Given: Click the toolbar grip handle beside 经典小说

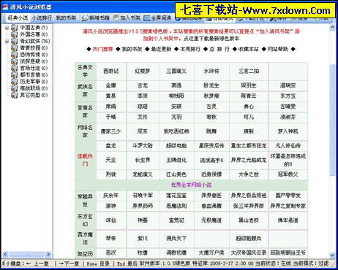Looking at the screenshot, I should 4,18.
